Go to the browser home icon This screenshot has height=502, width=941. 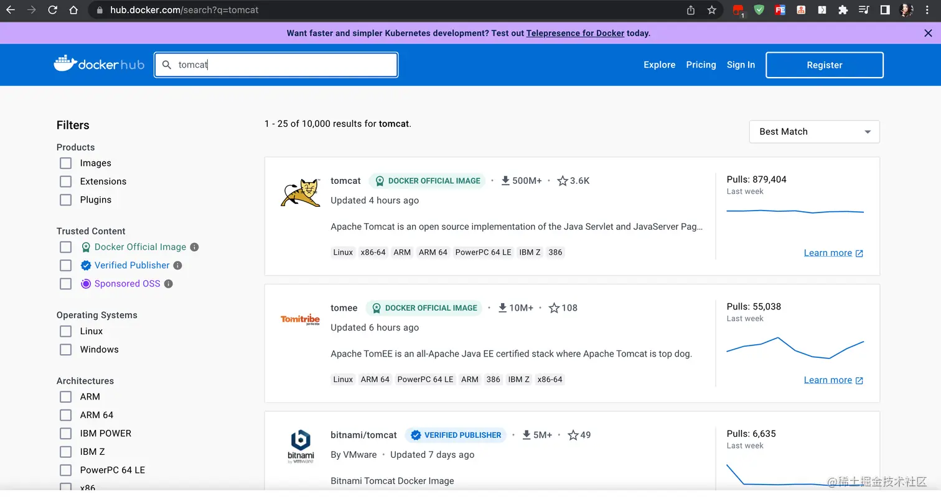pyautogui.click(x=73, y=10)
